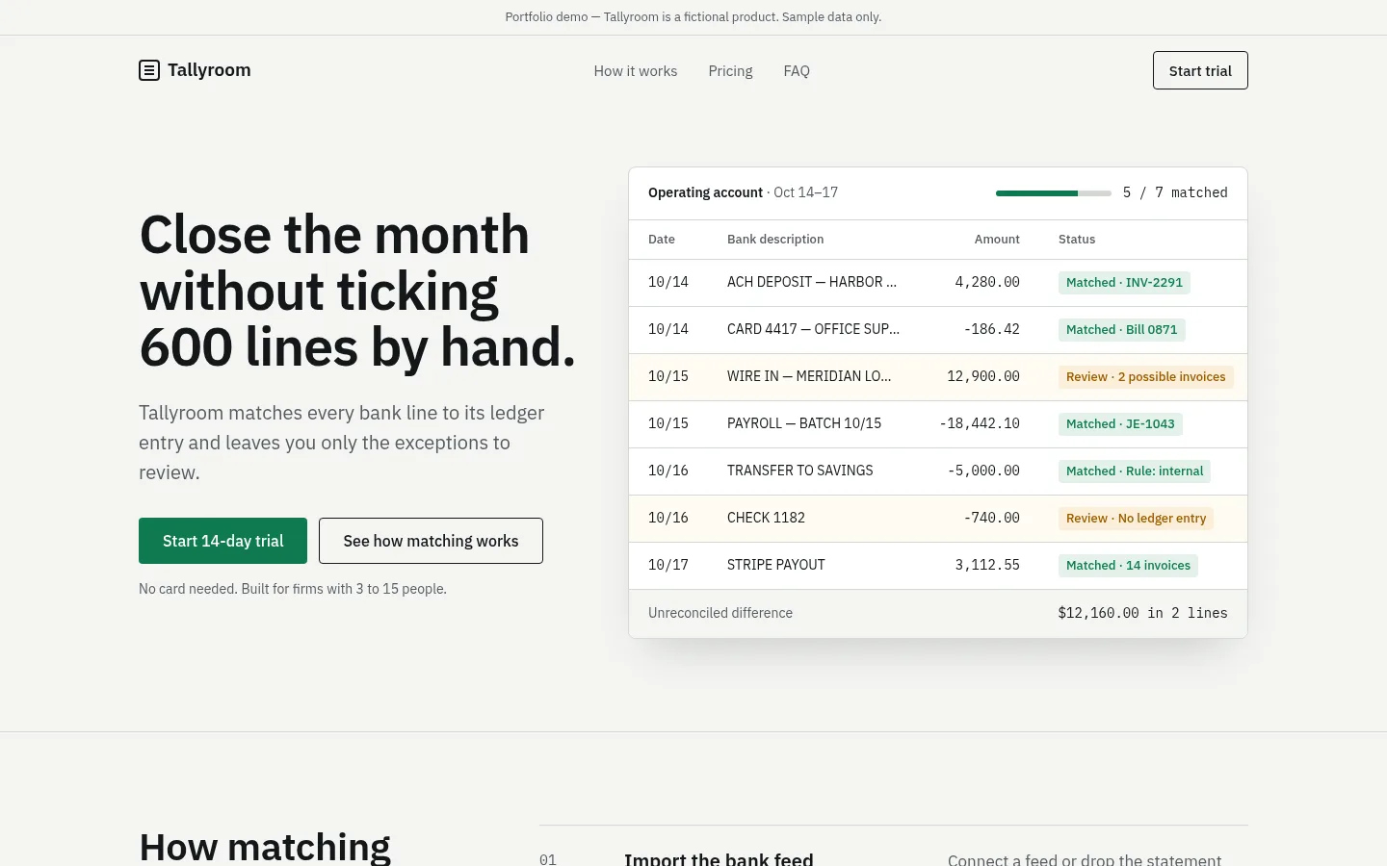1387x866 pixels.
Task: Select the STRIPE PAYOUT row
Action: coord(938,566)
